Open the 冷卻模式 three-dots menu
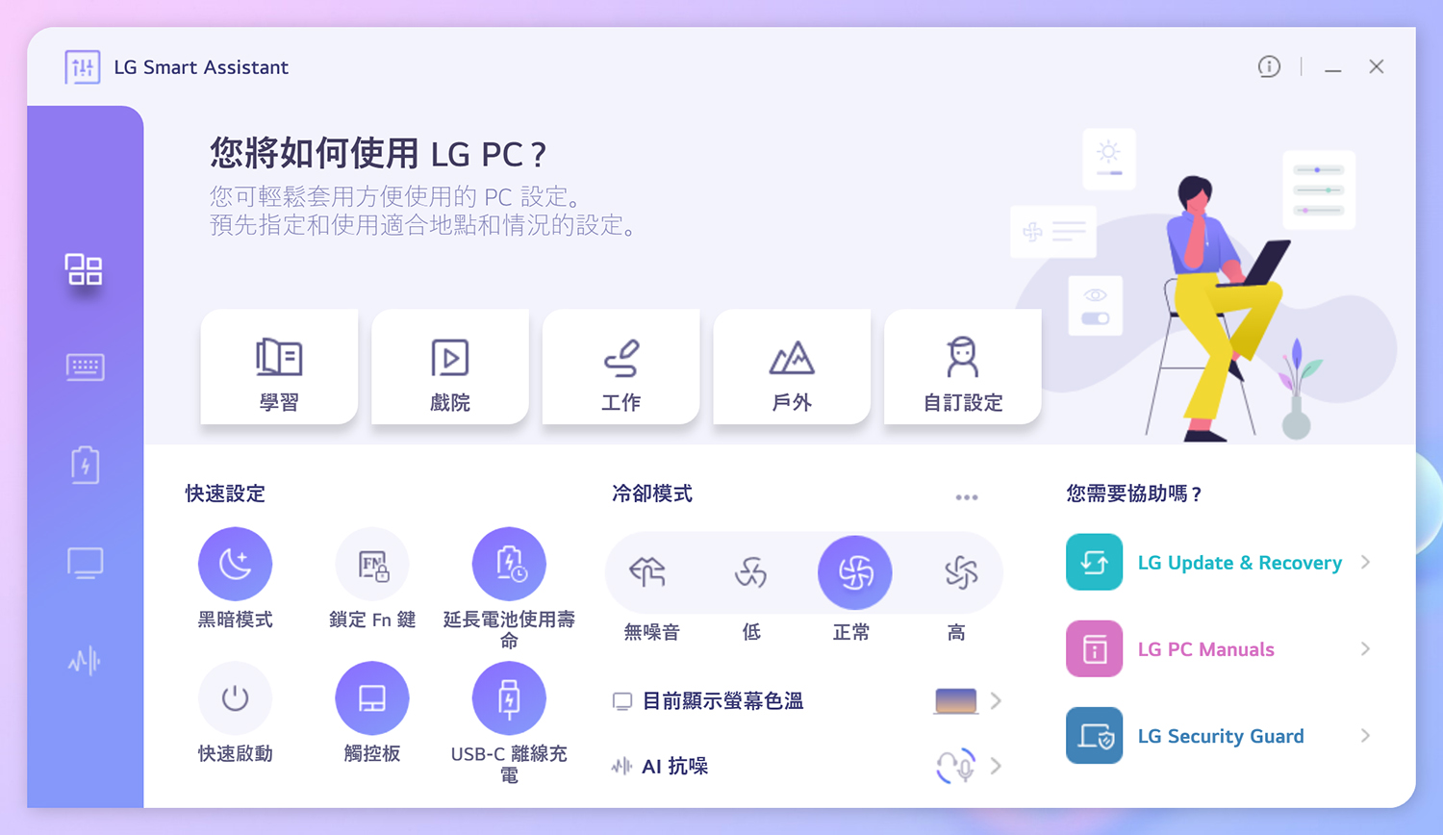 [x=967, y=497]
